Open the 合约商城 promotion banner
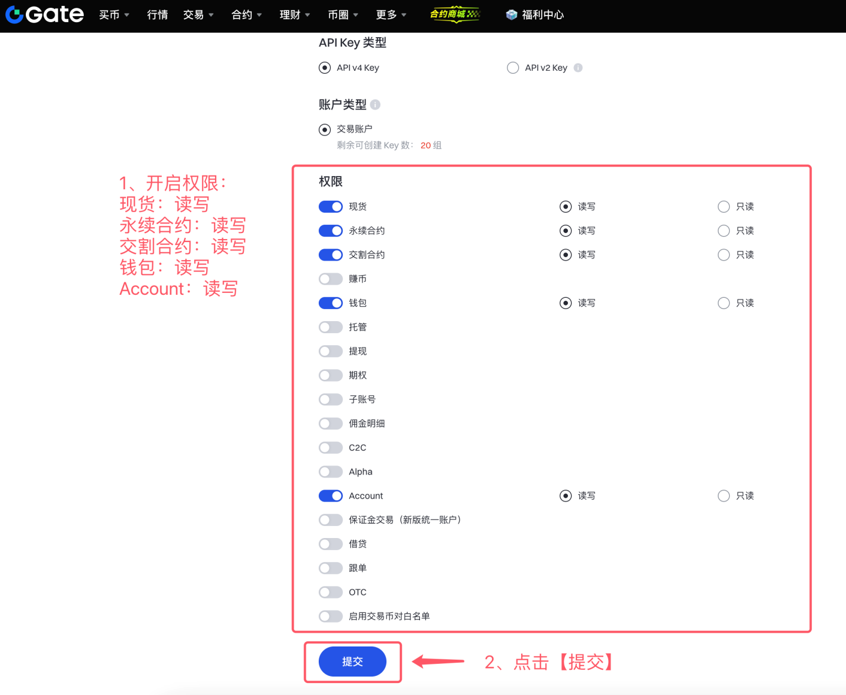Image resolution: width=846 pixels, height=695 pixels. click(x=455, y=14)
